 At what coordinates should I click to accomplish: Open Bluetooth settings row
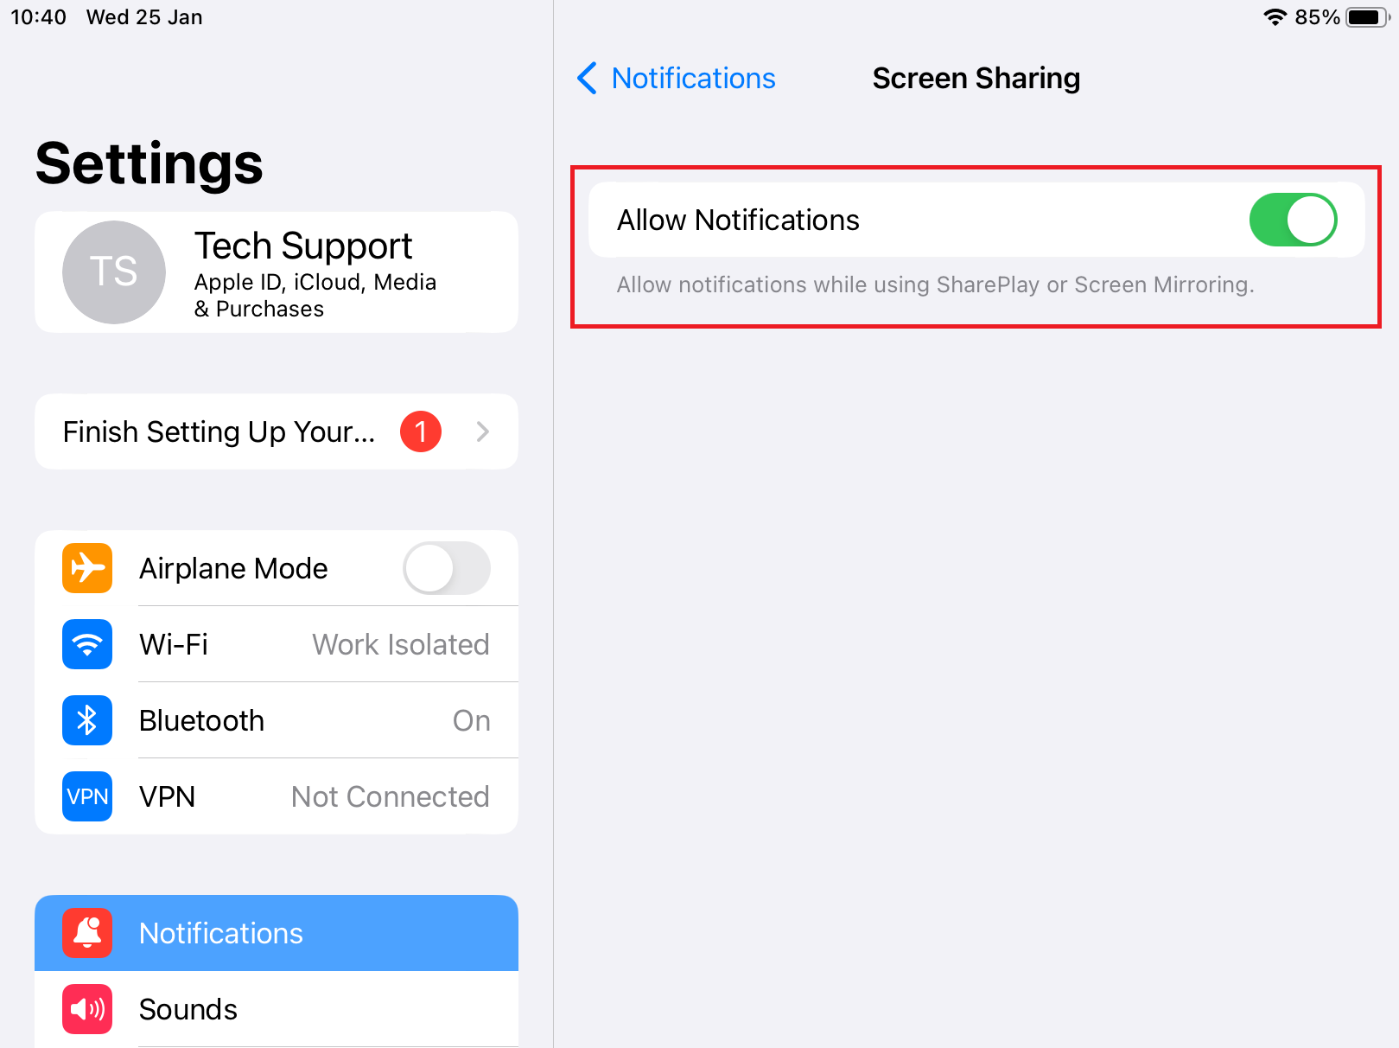pos(277,720)
